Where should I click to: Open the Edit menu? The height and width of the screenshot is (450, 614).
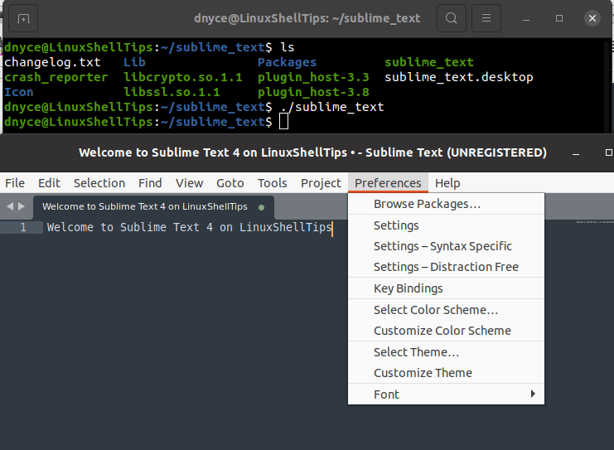click(49, 183)
